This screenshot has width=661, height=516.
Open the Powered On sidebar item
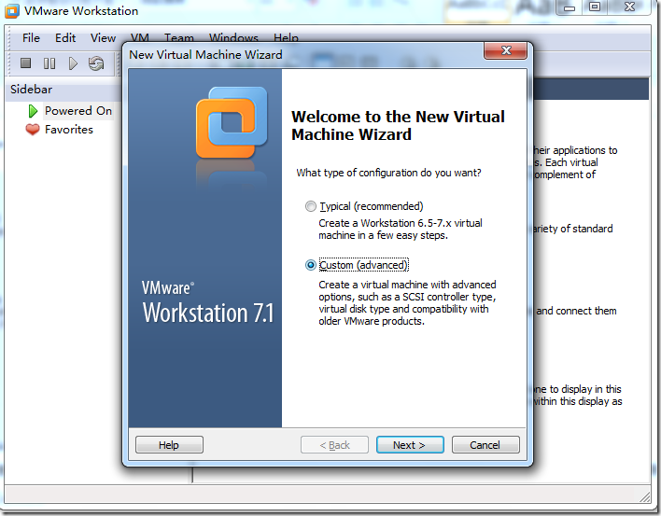pos(78,111)
